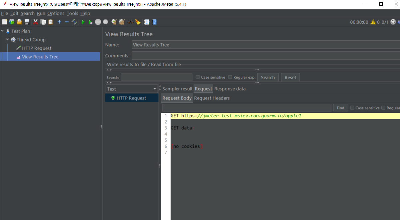This screenshot has width=400, height=220.
Task: Click the Shutdown round icon
Action: [106, 22]
